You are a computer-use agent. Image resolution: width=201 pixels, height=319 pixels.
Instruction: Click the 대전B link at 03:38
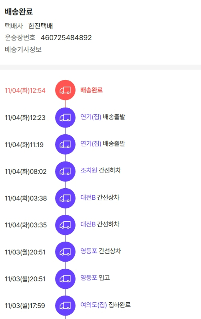[88, 197]
